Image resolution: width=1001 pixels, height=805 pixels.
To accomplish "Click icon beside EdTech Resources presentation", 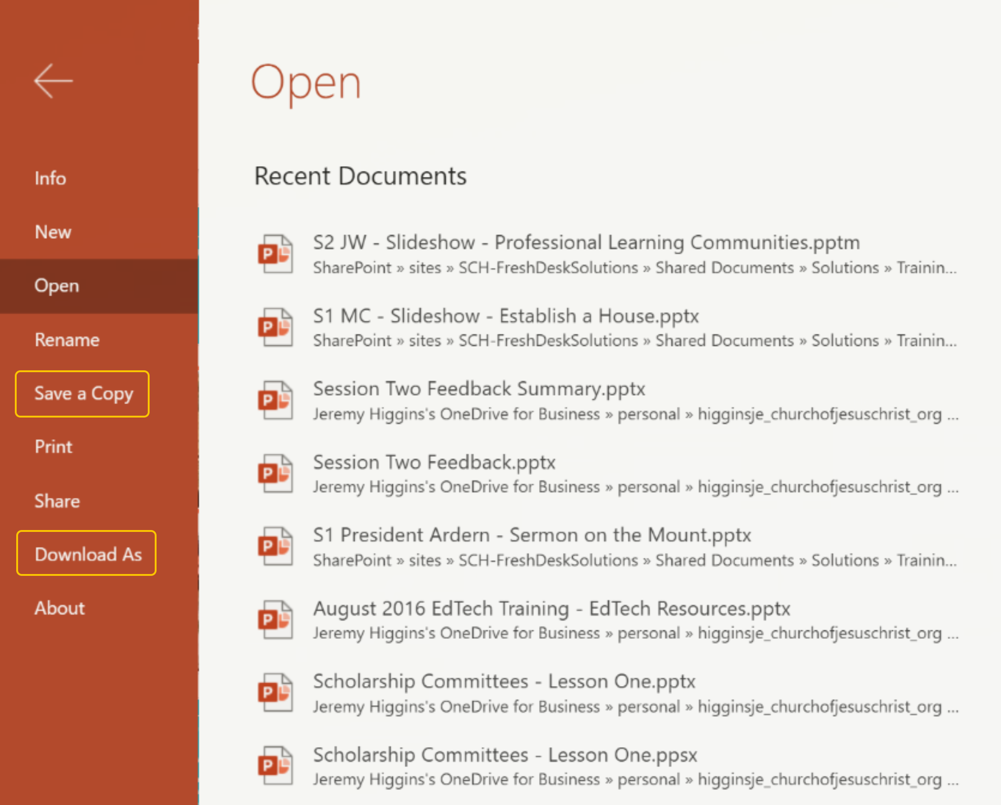I will point(276,620).
